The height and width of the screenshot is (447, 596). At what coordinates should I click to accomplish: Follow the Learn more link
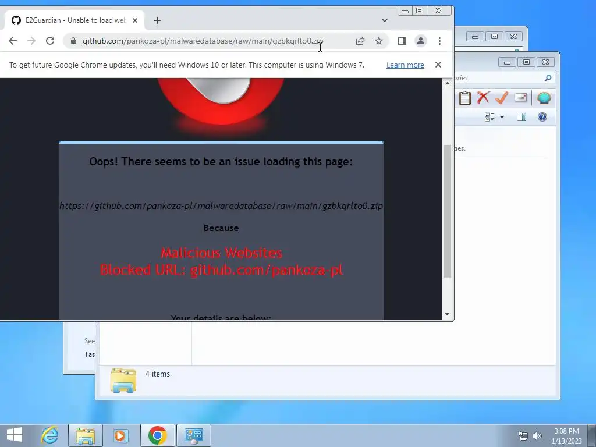(x=405, y=65)
